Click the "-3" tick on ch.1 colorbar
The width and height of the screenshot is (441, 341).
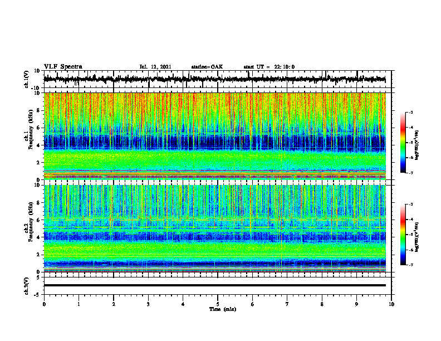point(410,113)
